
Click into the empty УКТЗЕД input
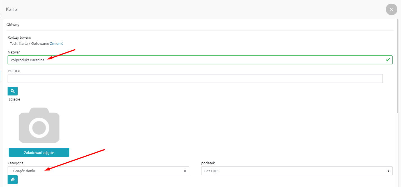(x=195, y=79)
